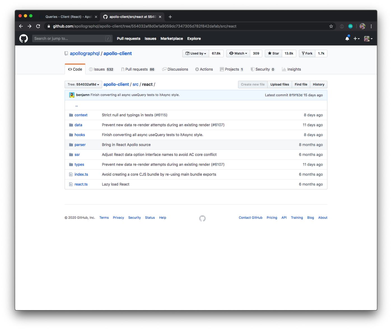Viewport: 392px width, 330px height.
Task: Click the types folder icon
Action: (71, 165)
